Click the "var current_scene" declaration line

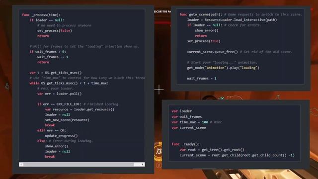(x=189, y=128)
